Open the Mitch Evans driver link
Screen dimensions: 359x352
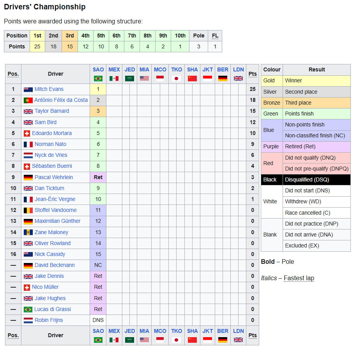[x=49, y=89]
